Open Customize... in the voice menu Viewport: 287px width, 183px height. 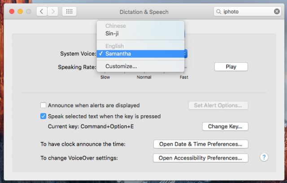coord(121,66)
